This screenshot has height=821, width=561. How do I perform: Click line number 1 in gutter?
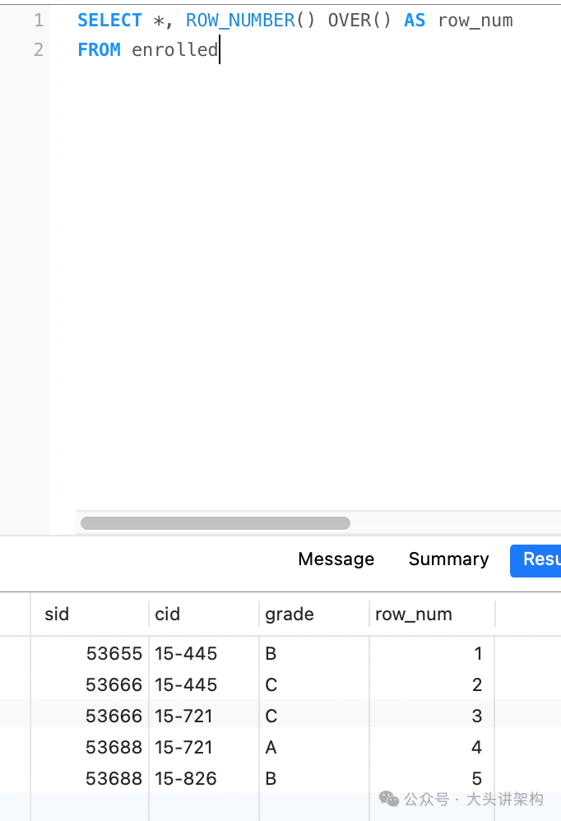(38, 21)
